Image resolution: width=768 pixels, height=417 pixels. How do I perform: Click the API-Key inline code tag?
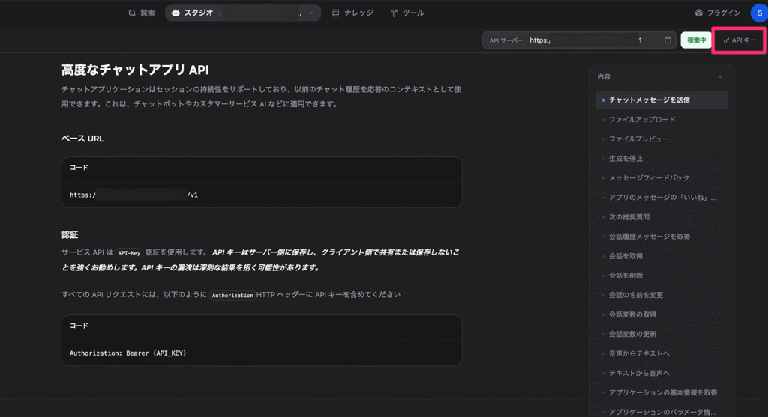129,253
